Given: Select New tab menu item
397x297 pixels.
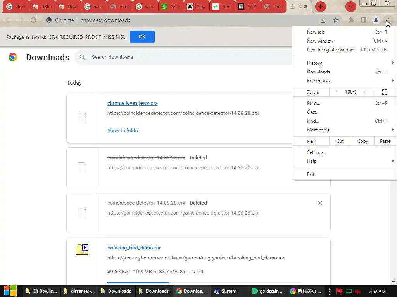Looking at the screenshot, I should 344,32.
